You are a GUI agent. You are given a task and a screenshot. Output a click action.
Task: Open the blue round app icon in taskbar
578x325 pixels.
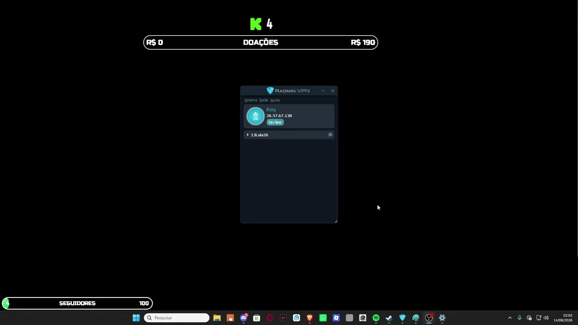(296, 318)
